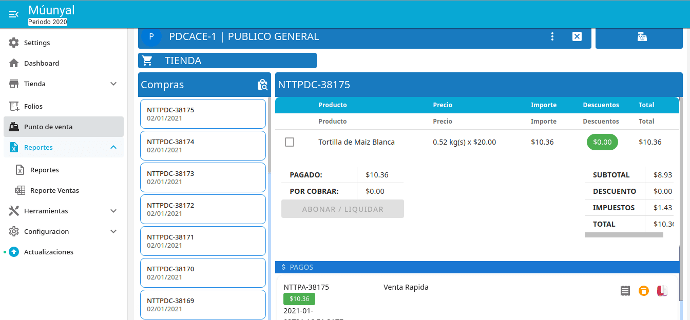Image resolution: width=690 pixels, height=320 pixels.
Task: Select purchase NTTPDC-38174 in the list
Action: pos(203,146)
